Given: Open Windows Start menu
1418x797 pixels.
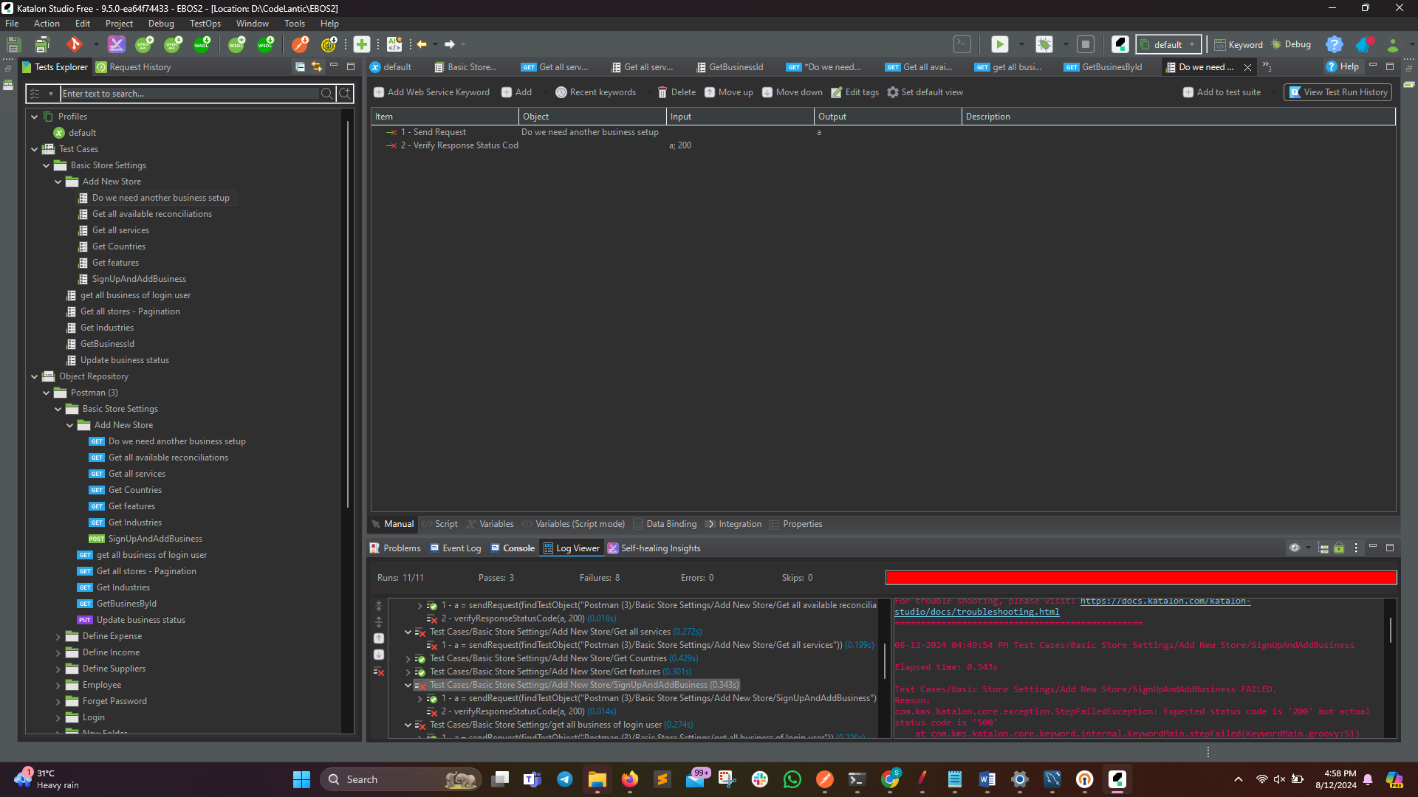Looking at the screenshot, I should [x=301, y=779].
